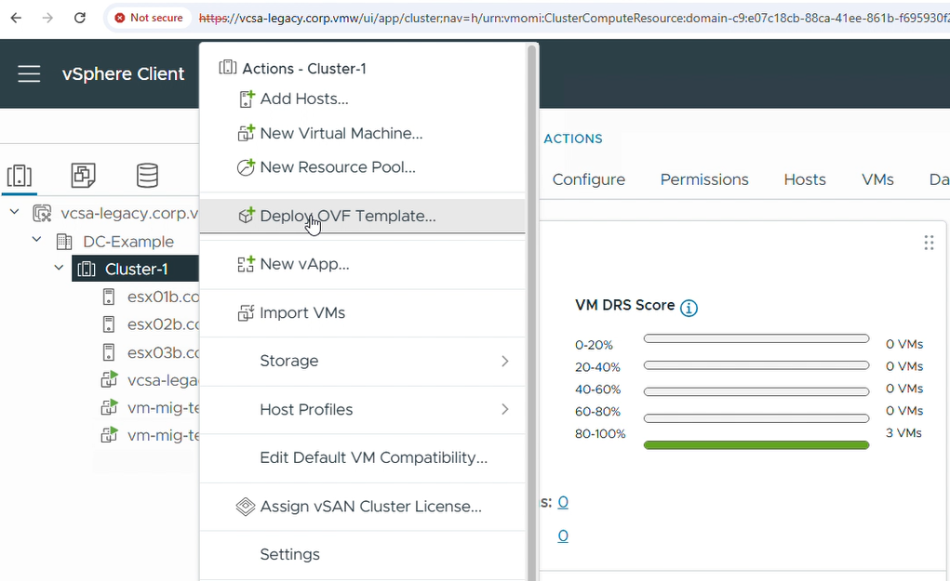Click the 40-60% DRS score bar
This screenshot has height=581, width=950.
tap(756, 391)
